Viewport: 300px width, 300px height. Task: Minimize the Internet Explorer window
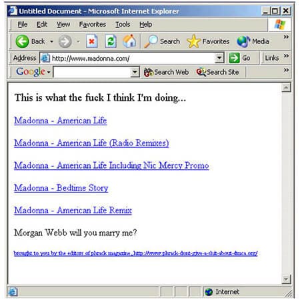click(x=265, y=11)
